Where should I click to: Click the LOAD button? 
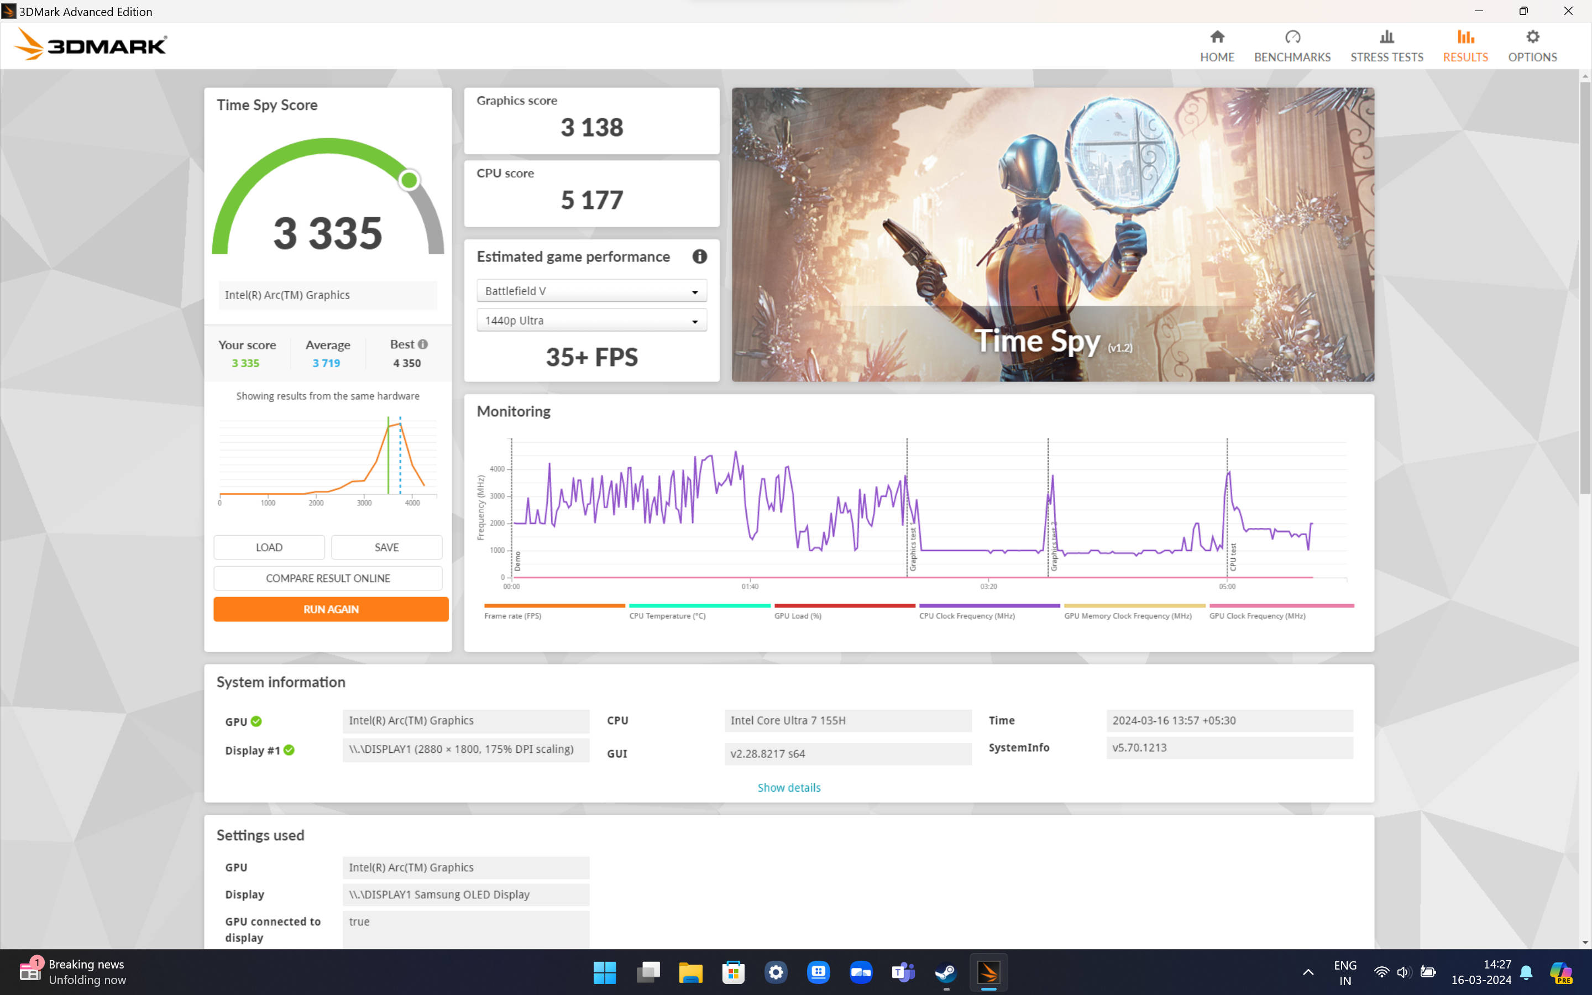(269, 547)
